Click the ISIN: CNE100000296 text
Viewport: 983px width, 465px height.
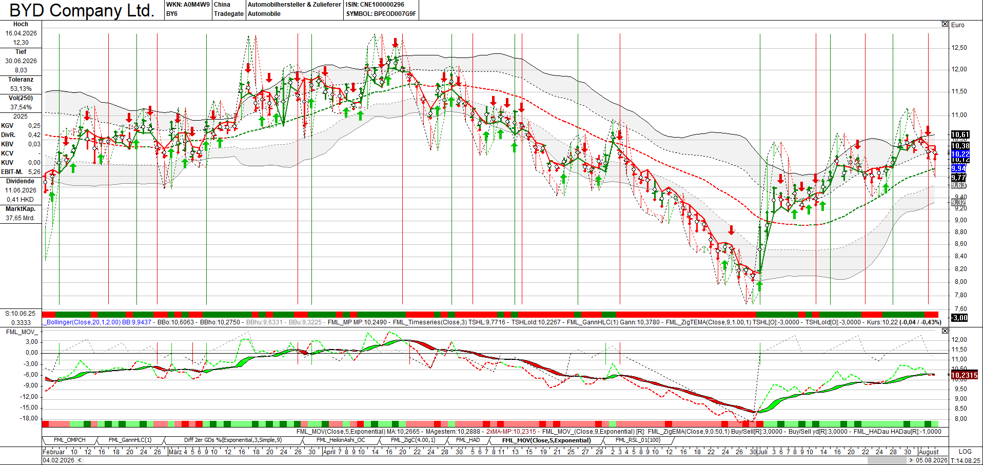375,5
